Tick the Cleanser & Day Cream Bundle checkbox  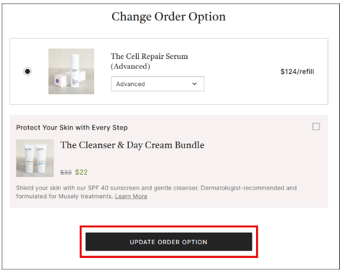(x=316, y=127)
